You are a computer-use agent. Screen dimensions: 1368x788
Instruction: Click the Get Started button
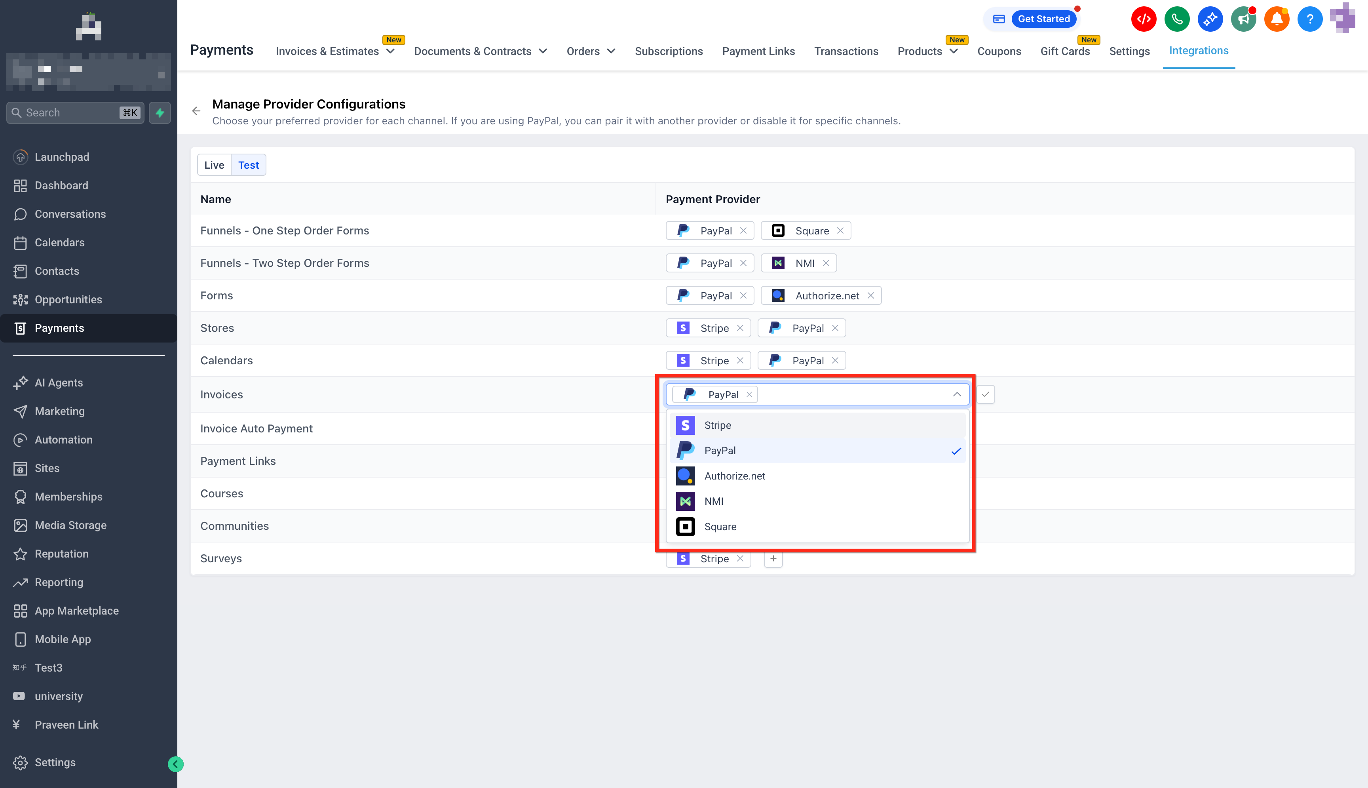tap(1043, 19)
